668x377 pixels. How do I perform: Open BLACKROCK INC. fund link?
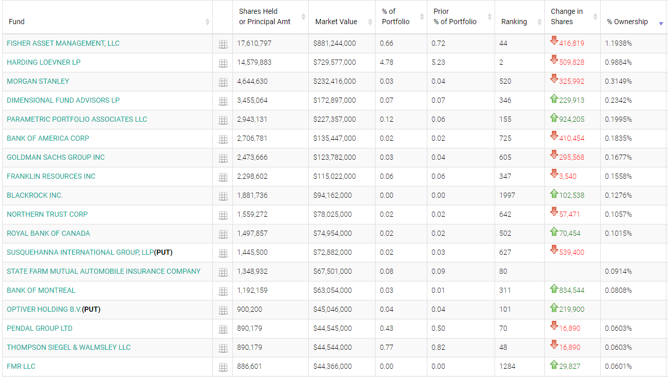coord(34,195)
